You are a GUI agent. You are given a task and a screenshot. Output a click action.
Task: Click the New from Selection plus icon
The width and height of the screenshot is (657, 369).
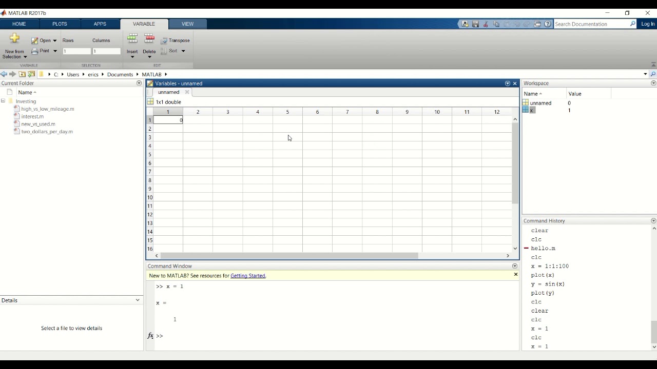pos(14,38)
